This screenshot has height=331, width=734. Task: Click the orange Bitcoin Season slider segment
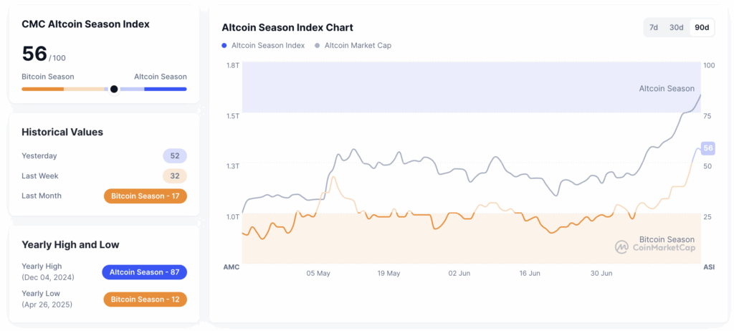coord(42,89)
